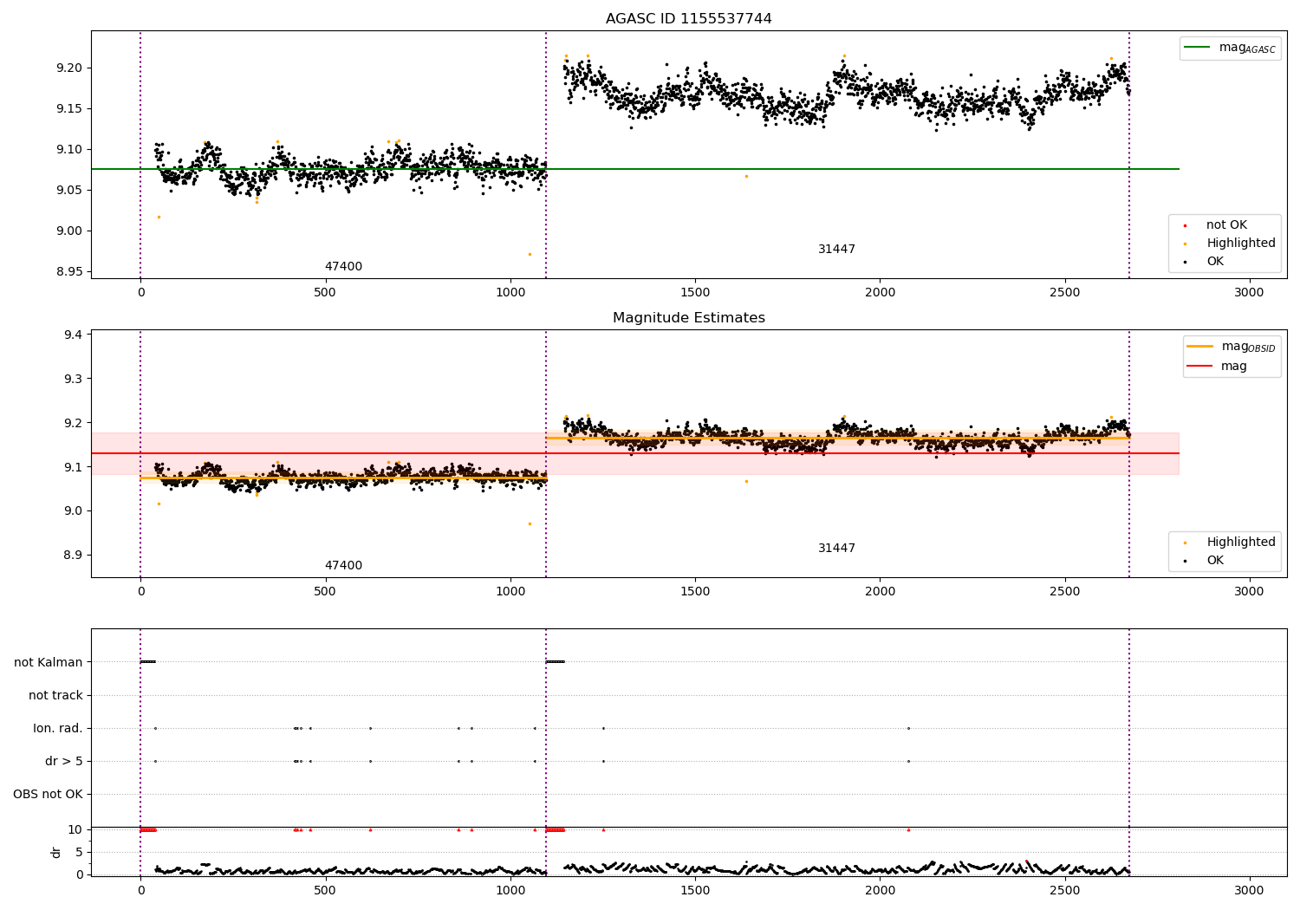Image resolution: width=1300 pixels, height=910 pixels.
Task: Click the '31447' OBSID label in top plot
Action: 836,249
